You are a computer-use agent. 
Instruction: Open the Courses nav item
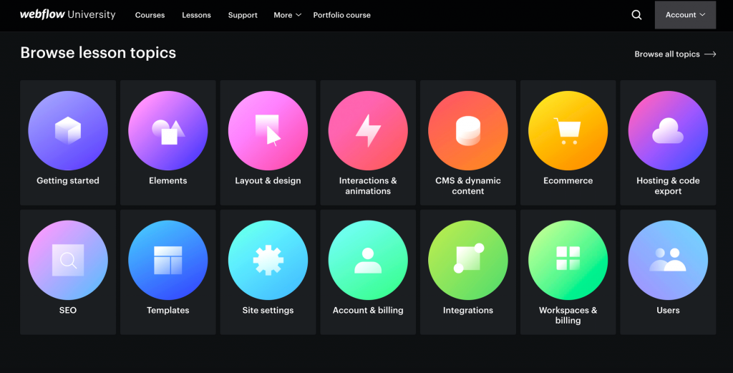point(150,15)
